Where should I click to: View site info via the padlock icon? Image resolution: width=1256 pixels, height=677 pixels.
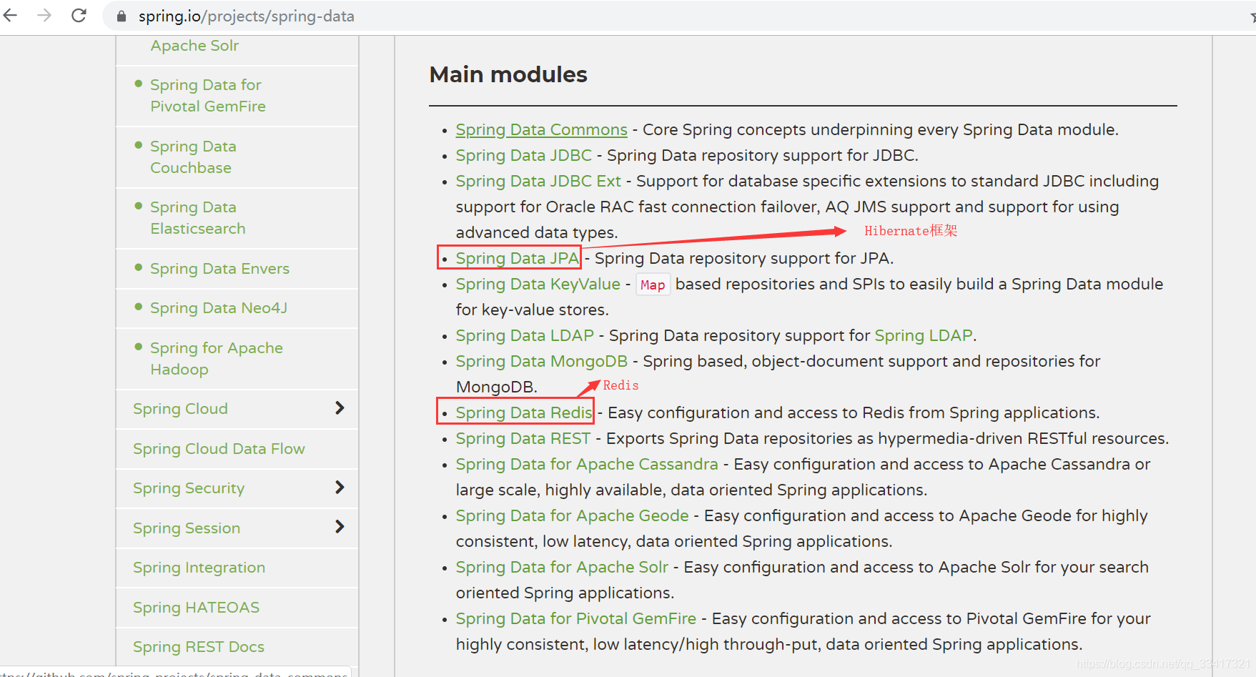pyautogui.click(x=121, y=16)
